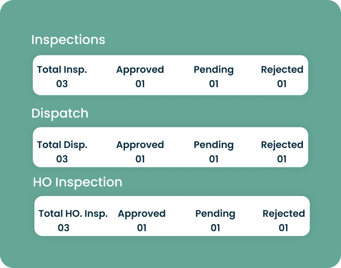Select Approved label in the Inspections card
Image resolution: width=341 pixels, height=268 pixels.
[x=140, y=70]
